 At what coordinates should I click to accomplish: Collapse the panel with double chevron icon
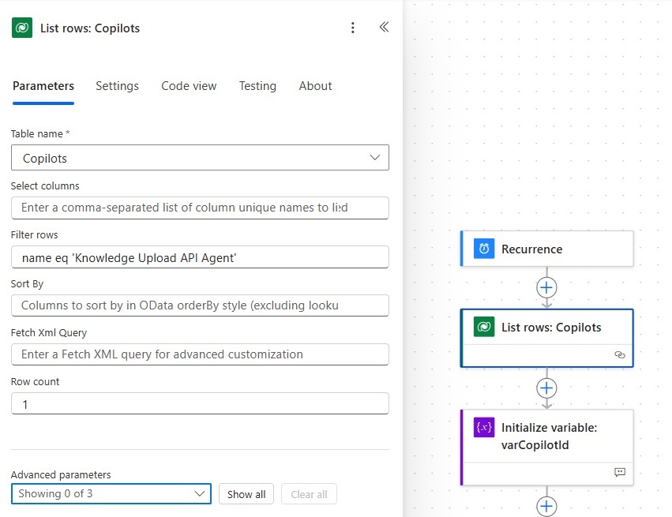pyautogui.click(x=384, y=28)
